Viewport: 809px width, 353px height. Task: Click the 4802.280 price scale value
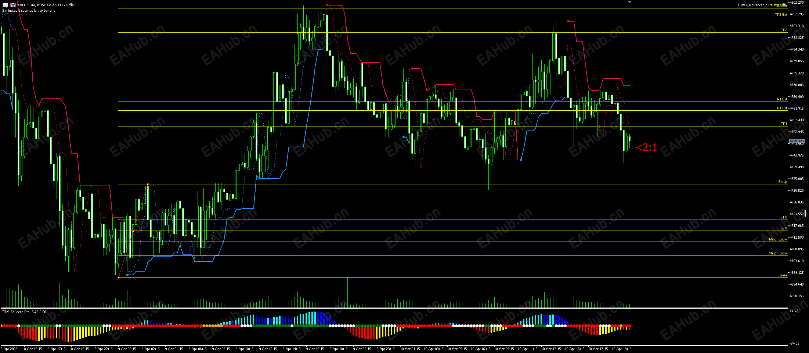[x=797, y=3]
